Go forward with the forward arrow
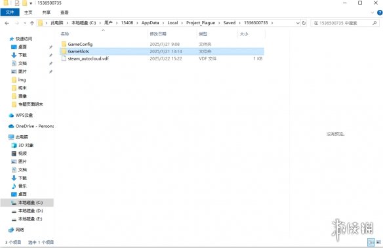Viewport: 383px width, 248px height. (17, 23)
